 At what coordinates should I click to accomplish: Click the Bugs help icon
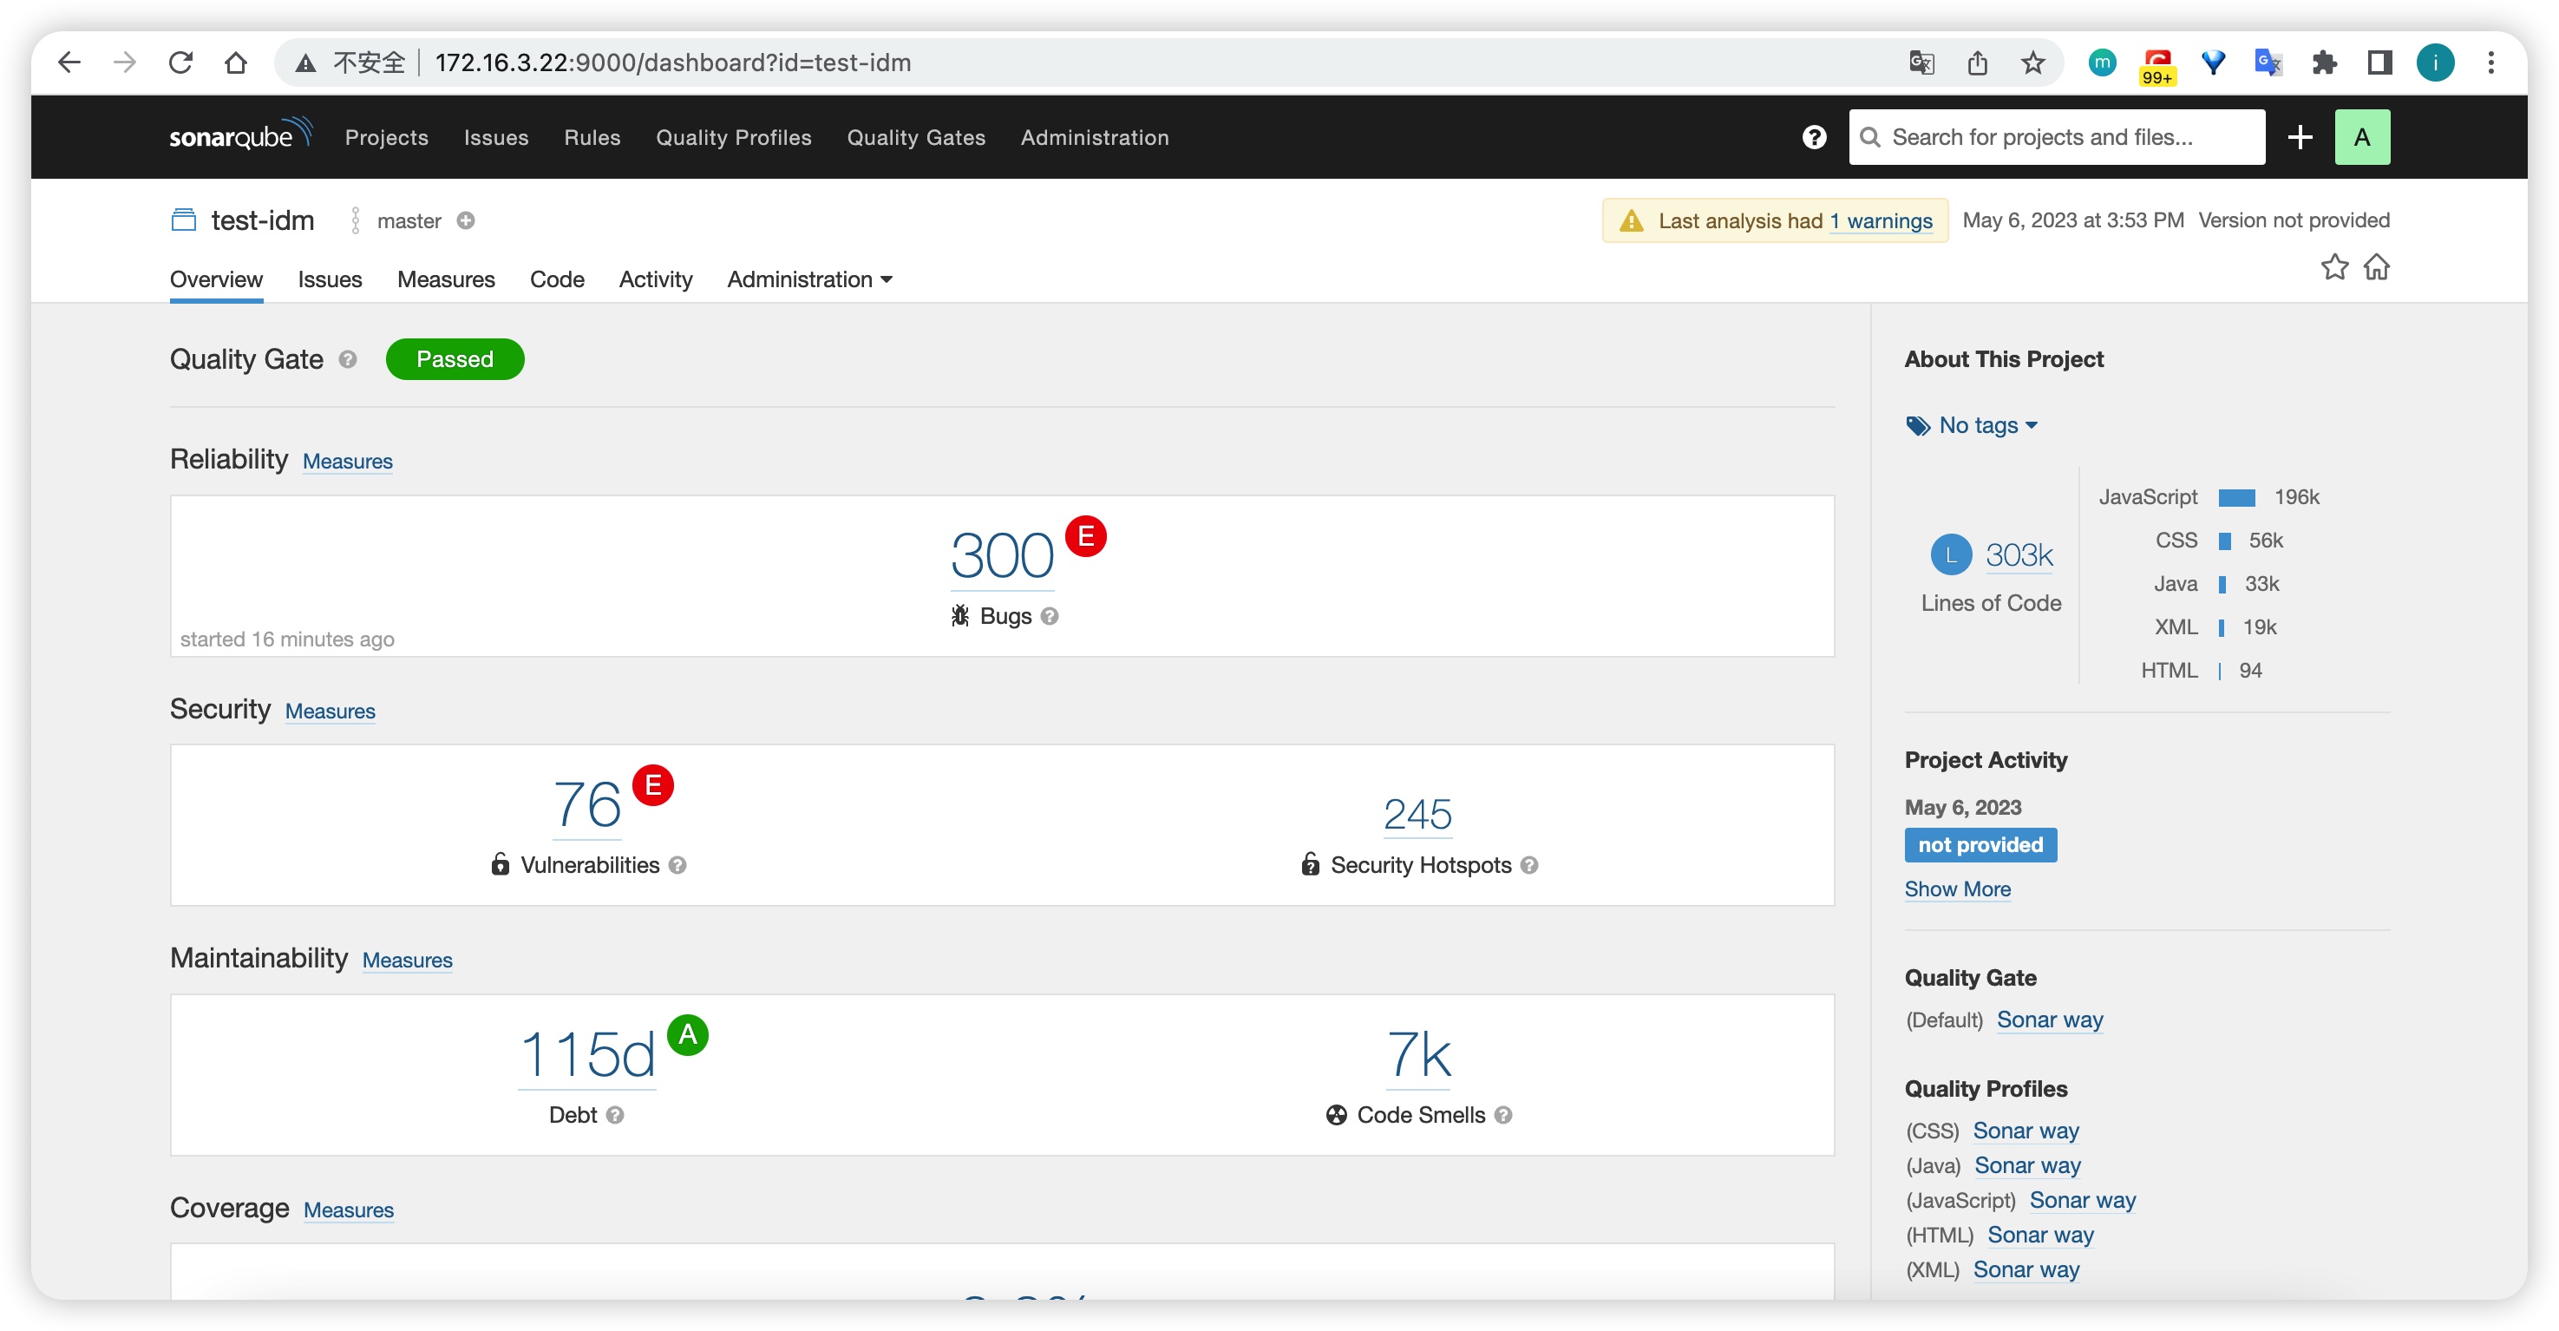click(x=1050, y=616)
